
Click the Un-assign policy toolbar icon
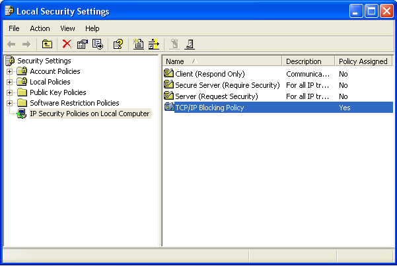[x=190, y=44]
